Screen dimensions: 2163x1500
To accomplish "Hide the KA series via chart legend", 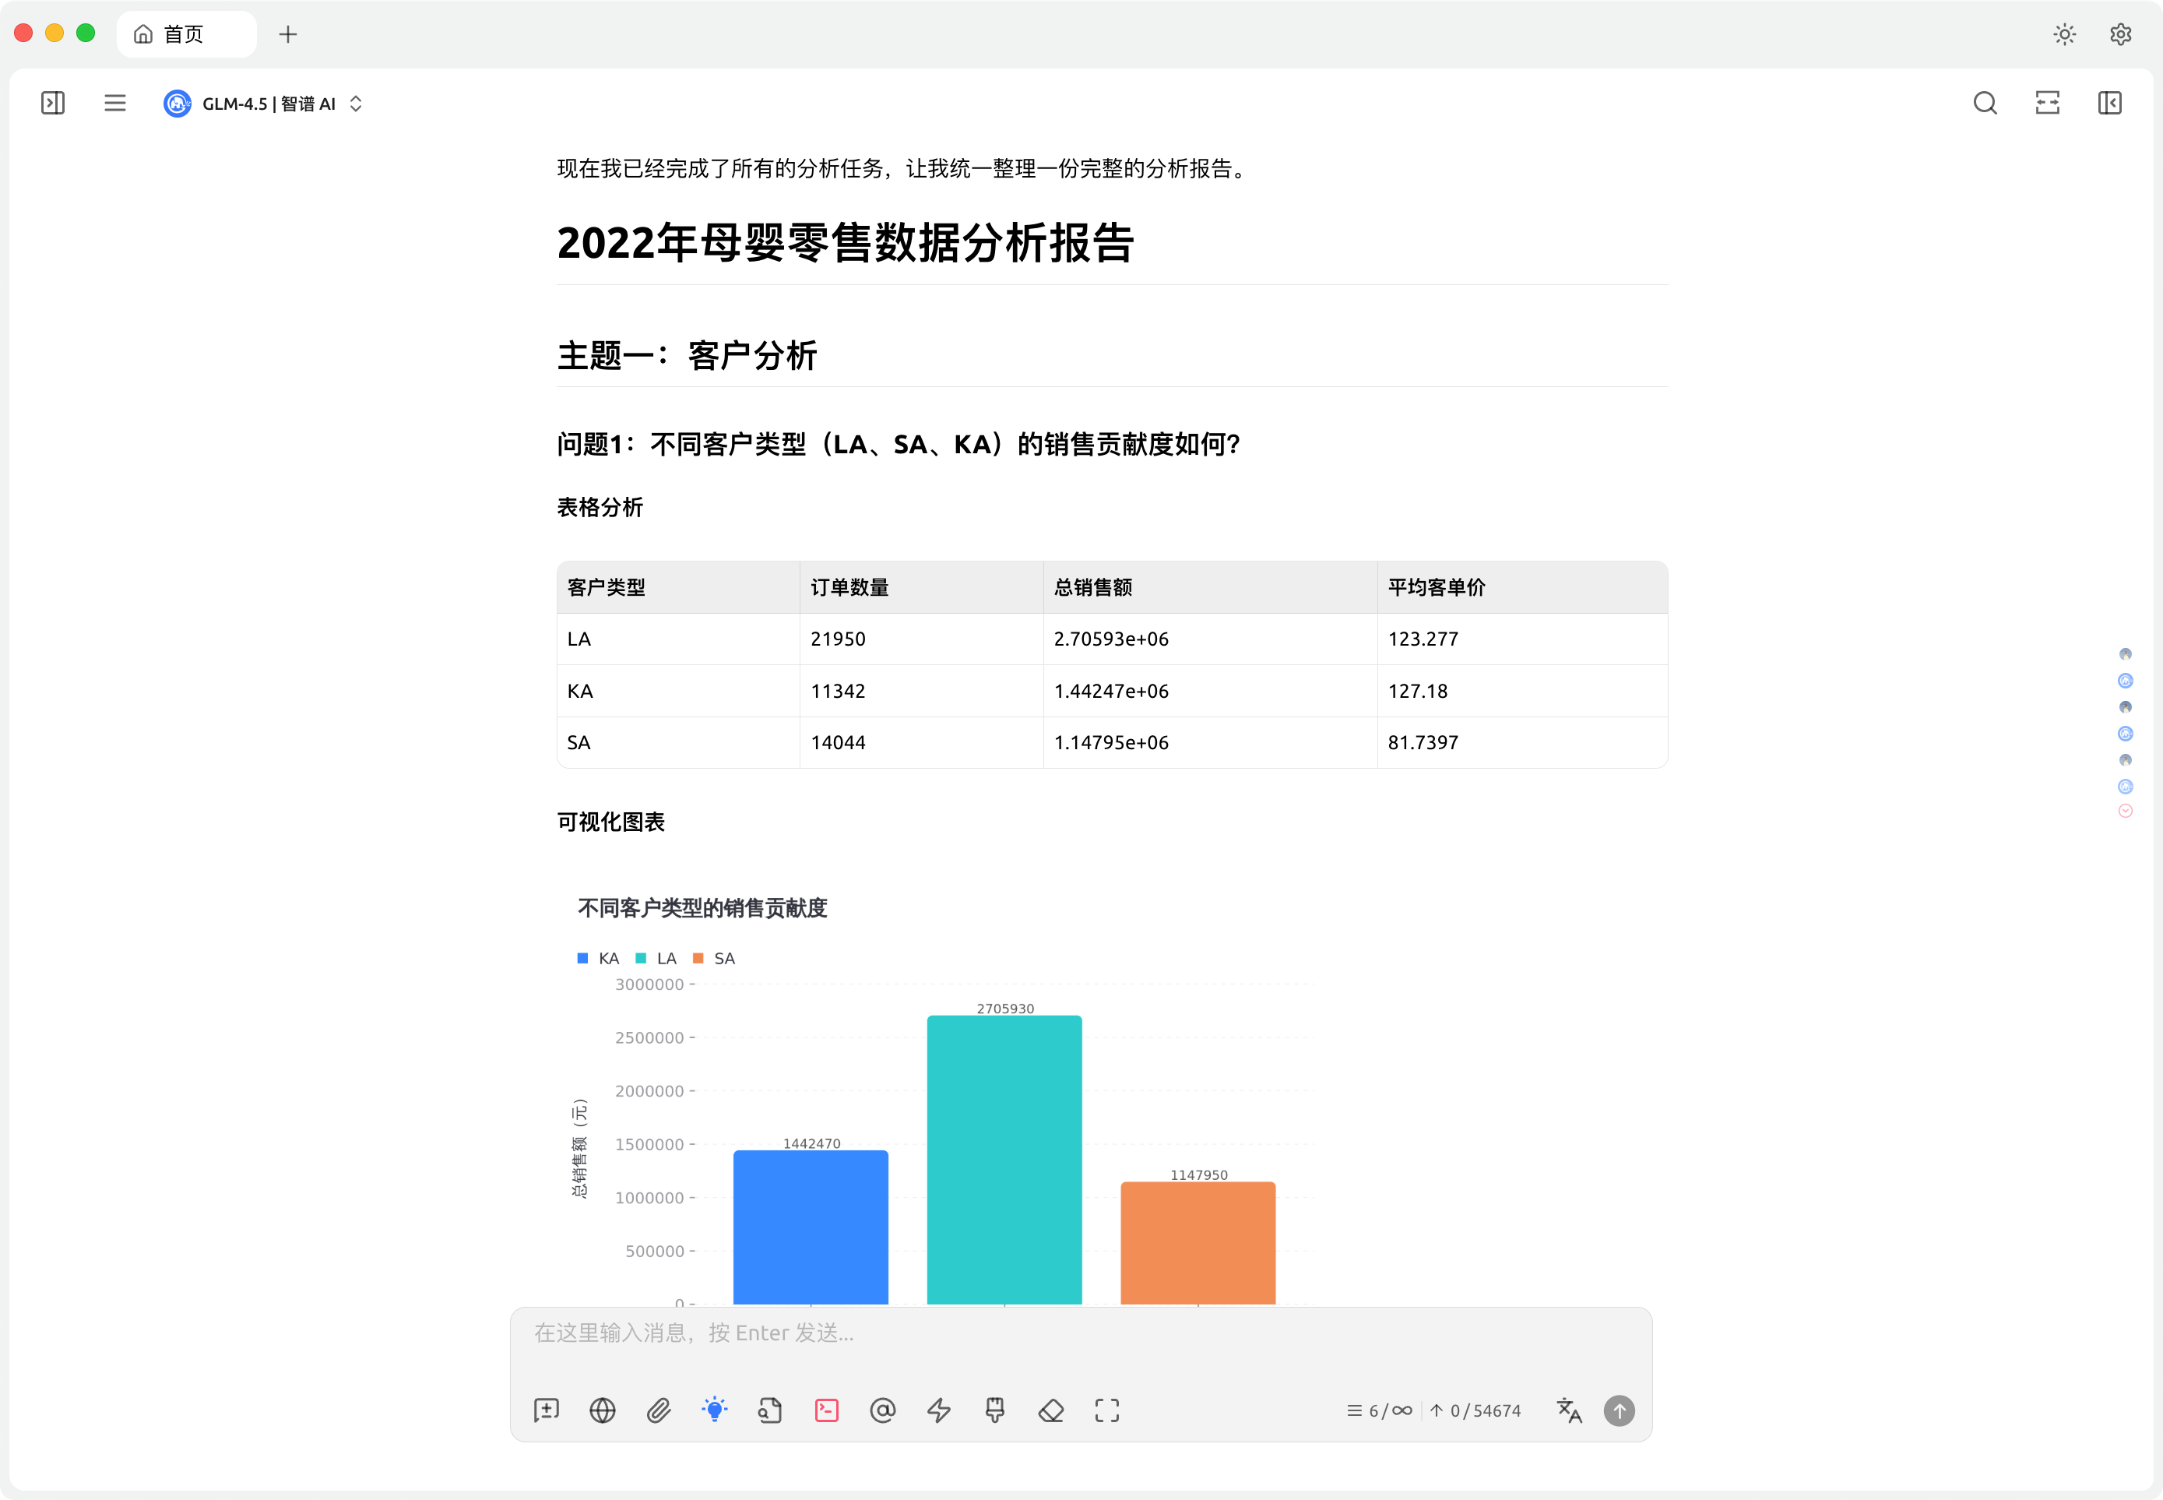I will pyautogui.click(x=599, y=958).
